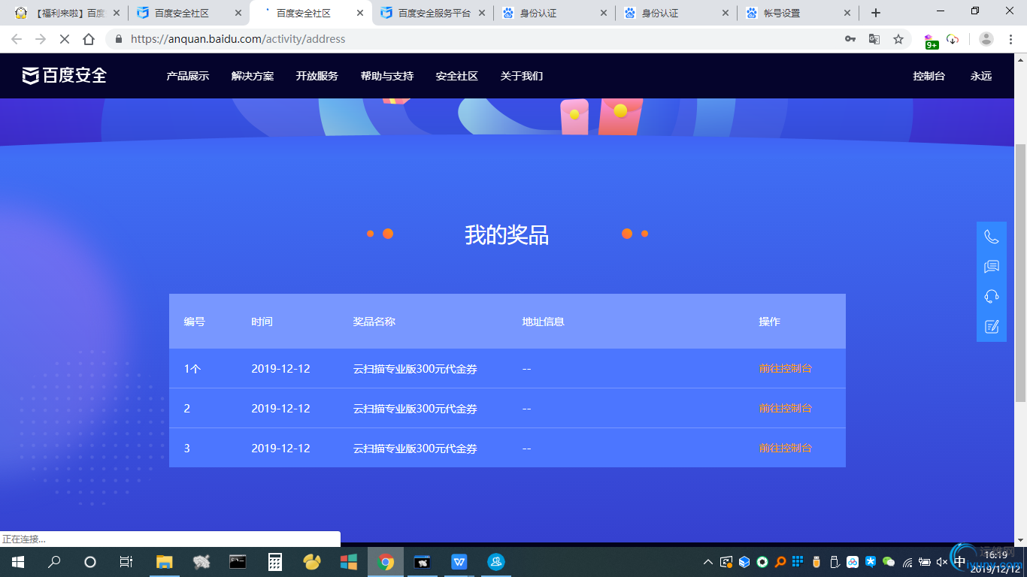This screenshot has width=1027, height=577.
Task: Open Chrome profile avatar
Action: click(986, 39)
